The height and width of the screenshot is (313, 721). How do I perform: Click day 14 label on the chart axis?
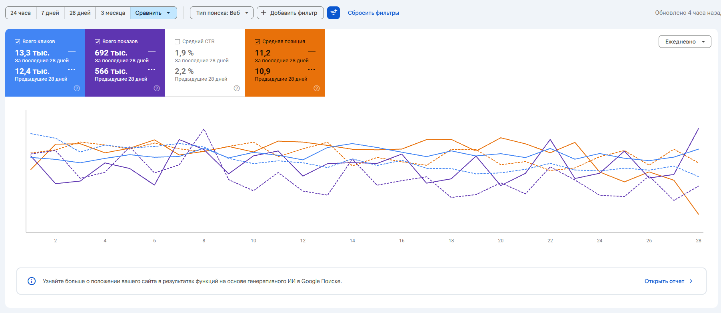coord(352,241)
